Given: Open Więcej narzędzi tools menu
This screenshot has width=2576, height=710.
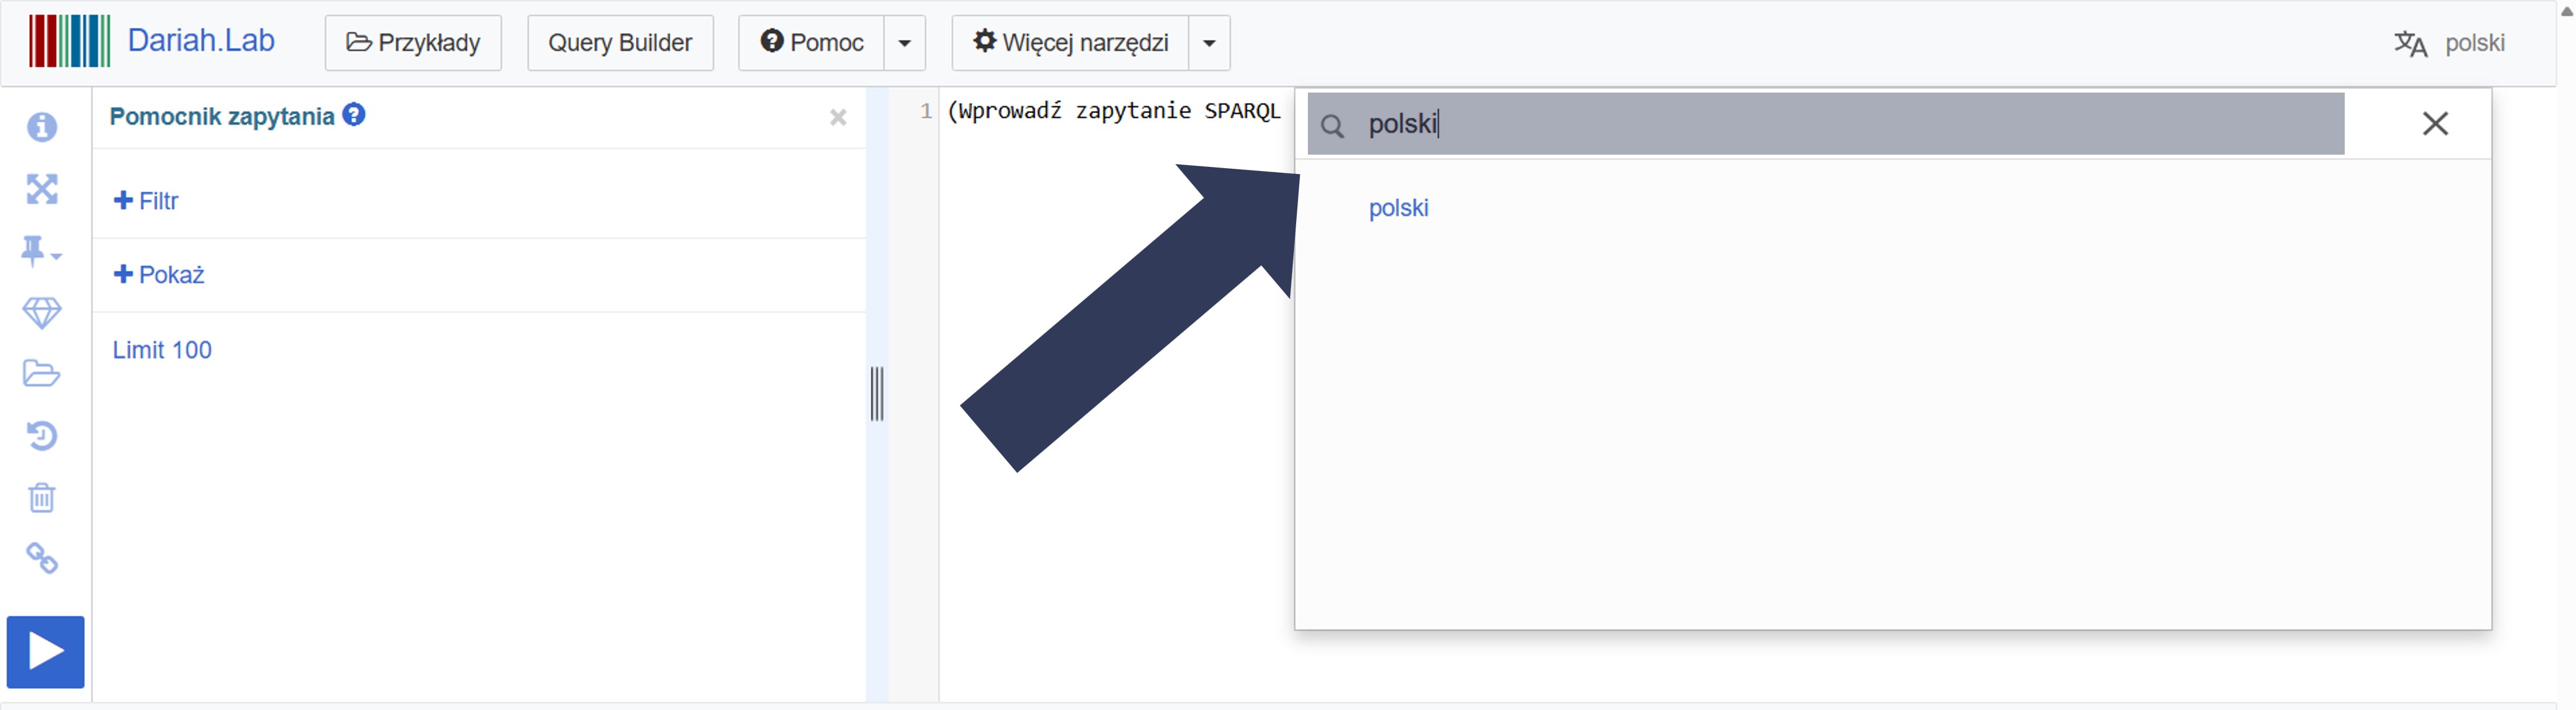Looking at the screenshot, I should click(1071, 43).
